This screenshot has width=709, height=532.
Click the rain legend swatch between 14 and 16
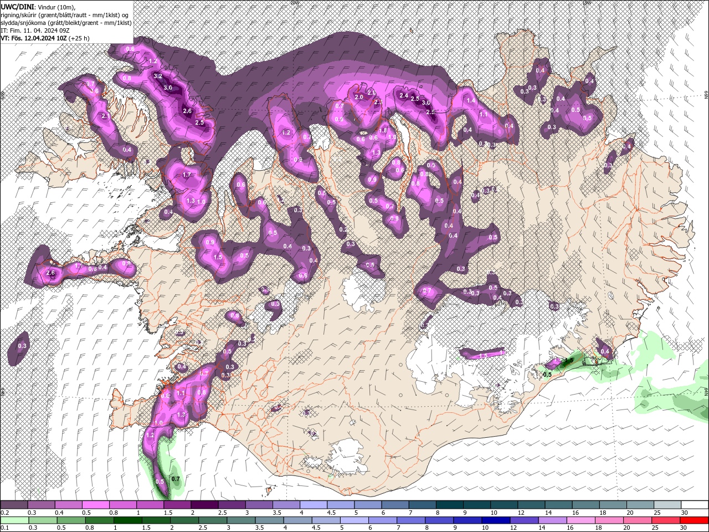[552, 520]
